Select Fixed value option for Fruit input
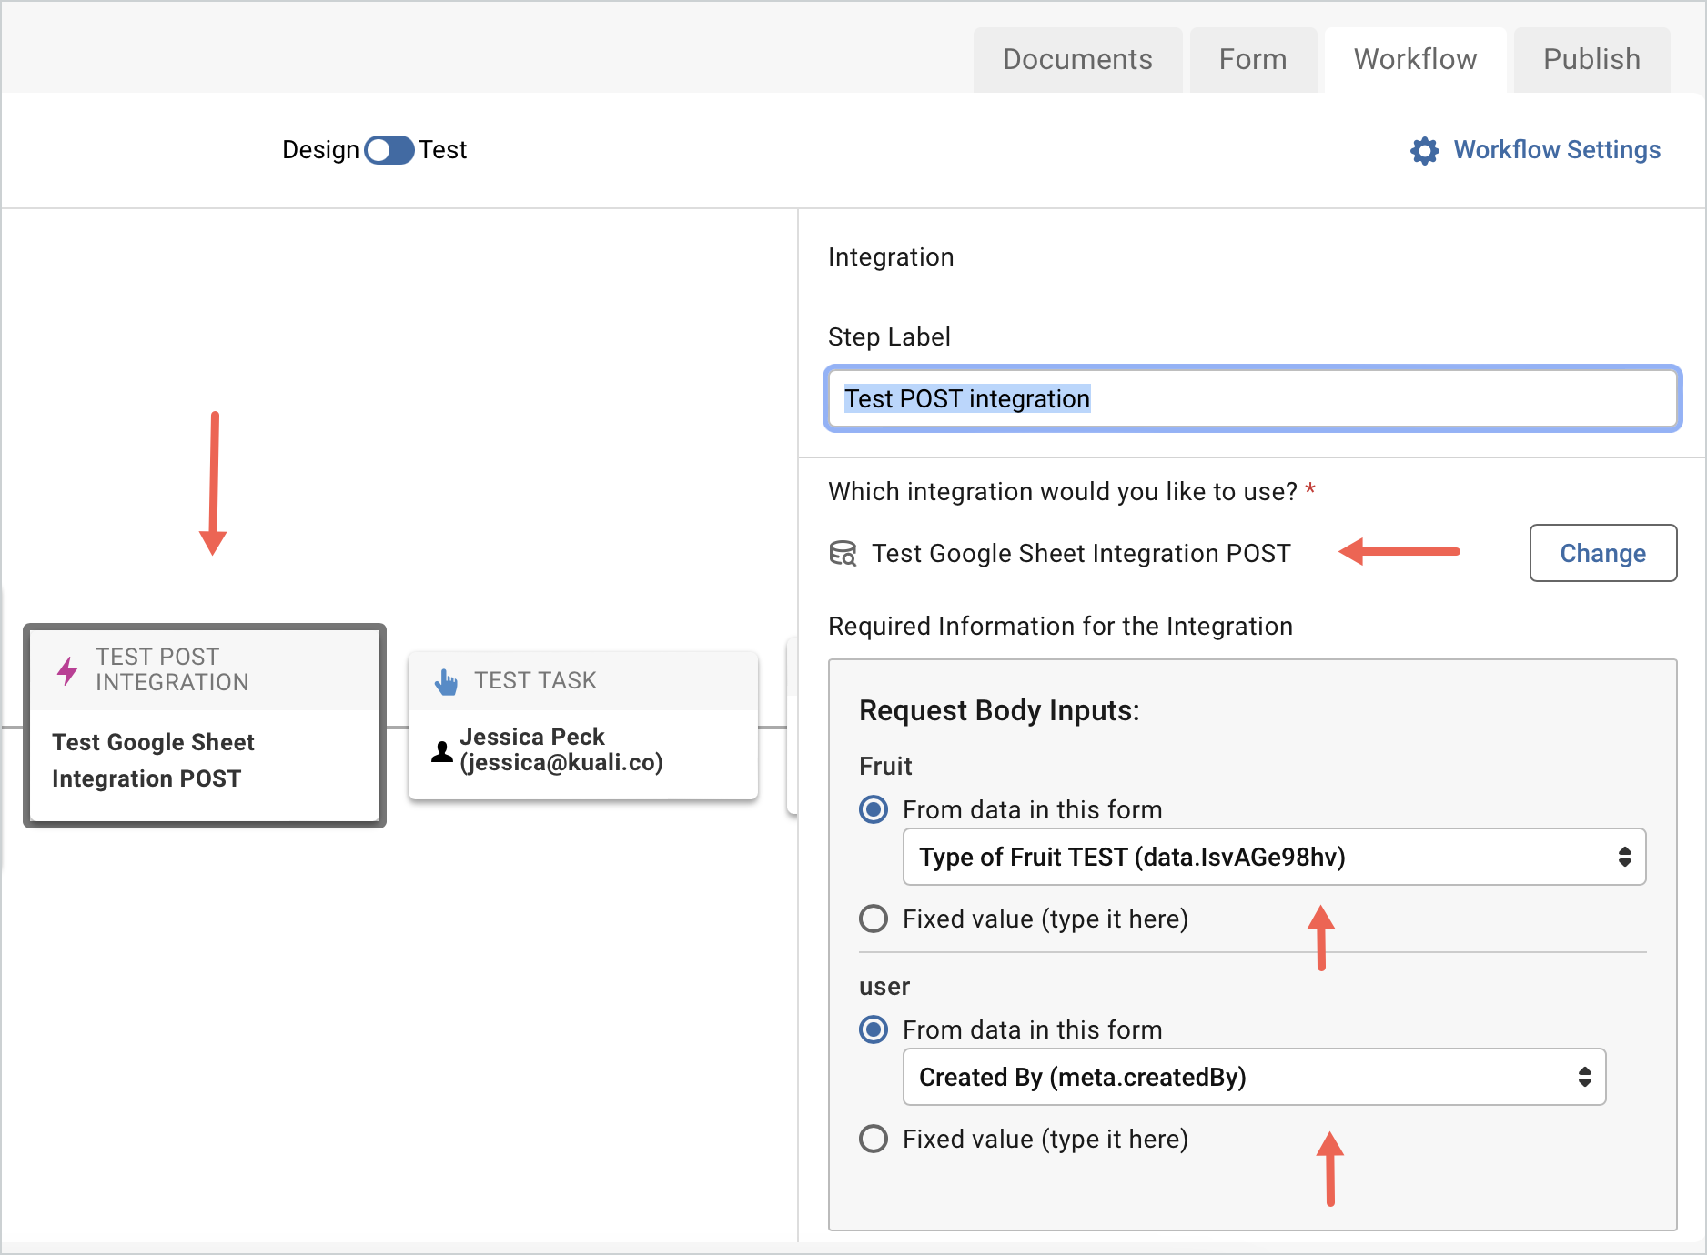The height and width of the screenshot is (1255, 1707). point(873,919)
